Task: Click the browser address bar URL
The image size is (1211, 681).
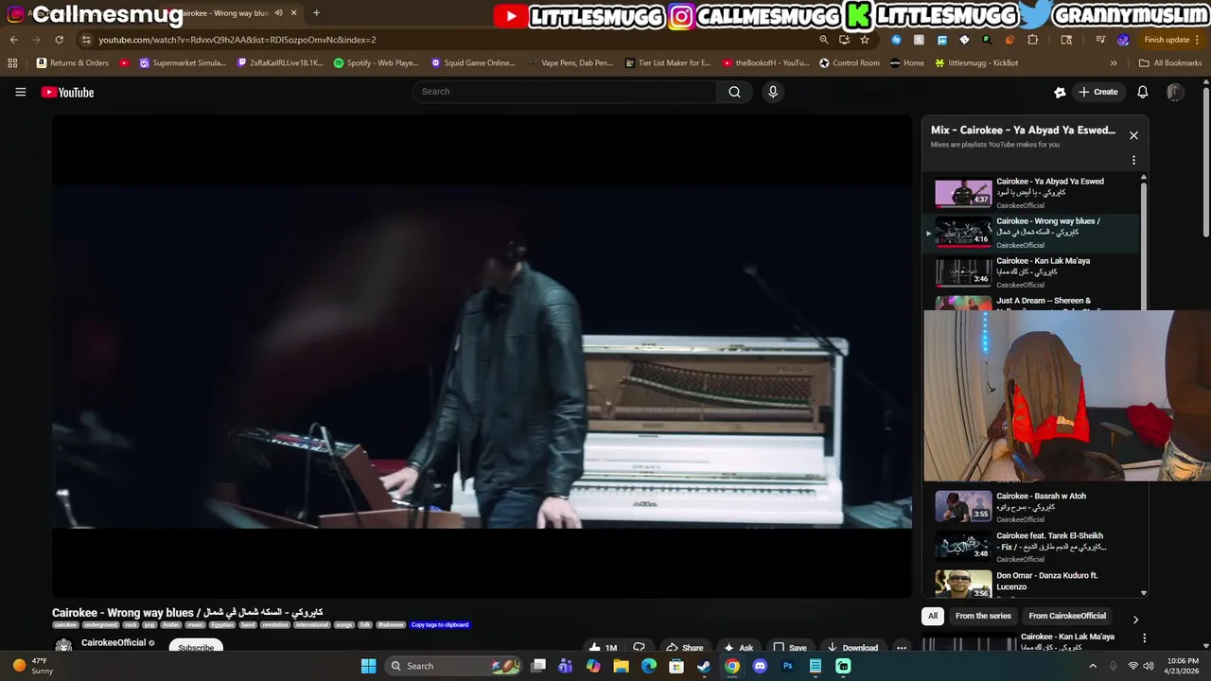Action: [237, 40]
